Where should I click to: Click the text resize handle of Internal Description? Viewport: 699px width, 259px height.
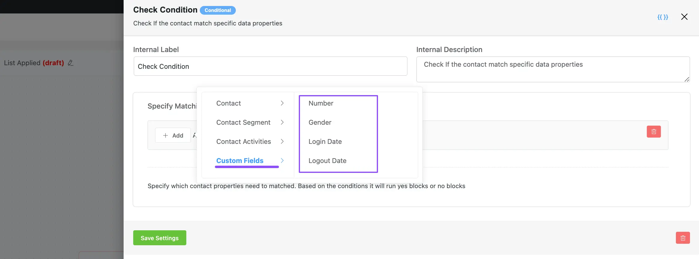coord(687,79)
